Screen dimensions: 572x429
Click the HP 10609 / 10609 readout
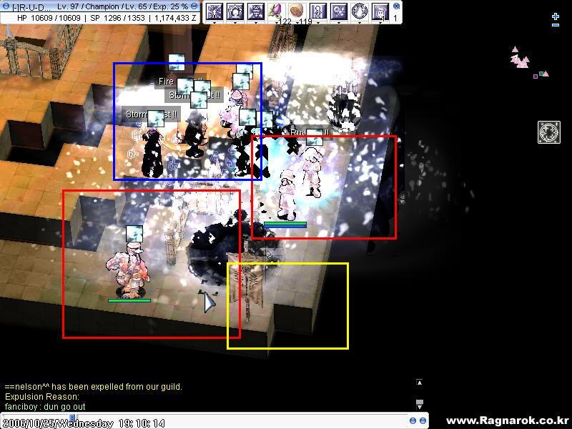pos(49,18)
